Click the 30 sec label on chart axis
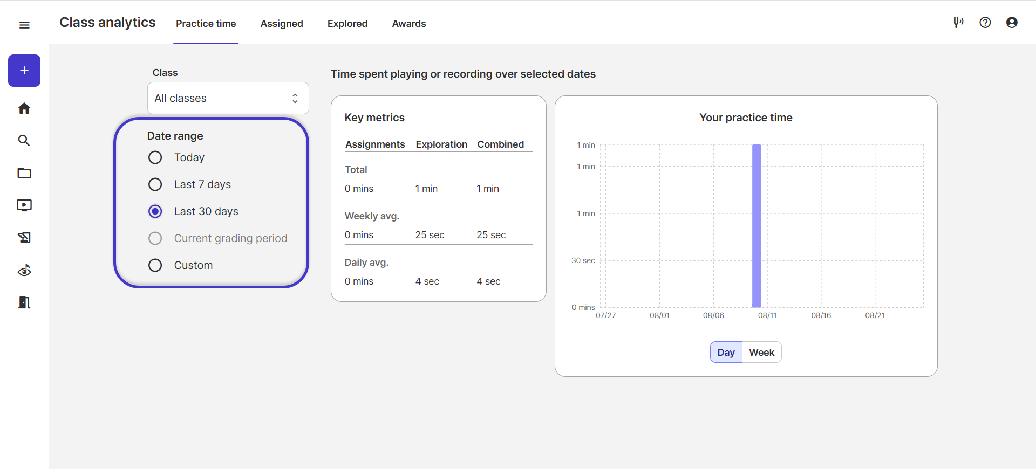1036x469 pixels. pos(583,260)
